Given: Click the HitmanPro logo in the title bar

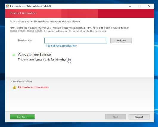Looking at the screenshot, I should (7, 6).
